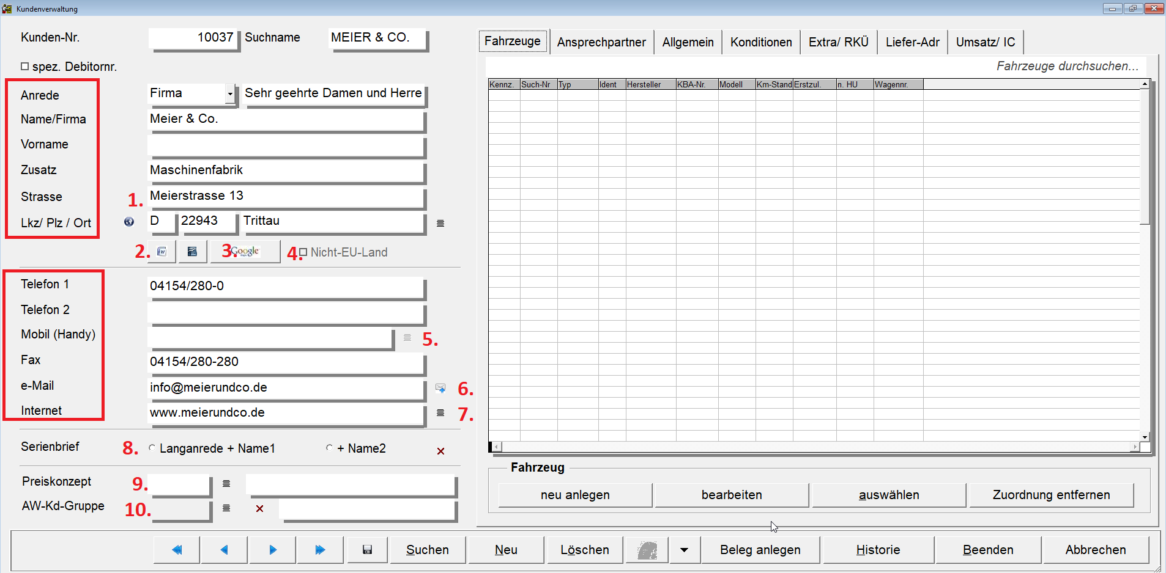Open dropdown arrow next to picture button
Image resolution: width=1166 pixels, height=573 pixels.
(x=684, y=550)
